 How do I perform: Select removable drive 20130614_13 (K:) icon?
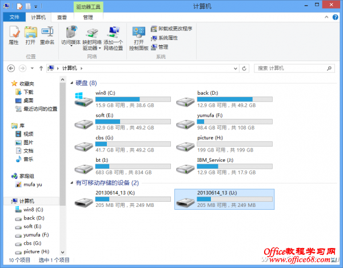83,202
